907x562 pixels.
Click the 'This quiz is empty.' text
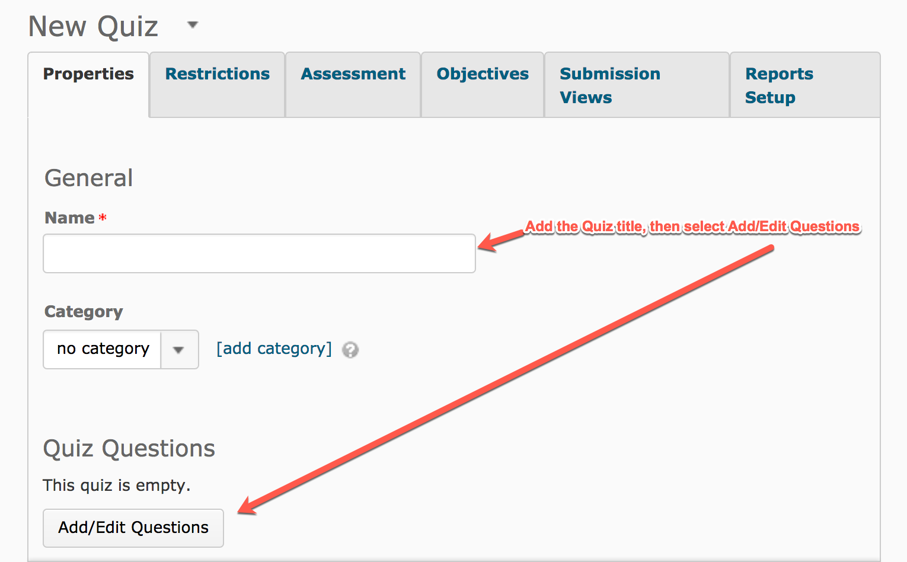coord(117,486)
